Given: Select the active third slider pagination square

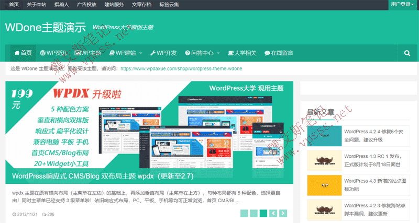Looking at the screenshot, I should [263, 213].
